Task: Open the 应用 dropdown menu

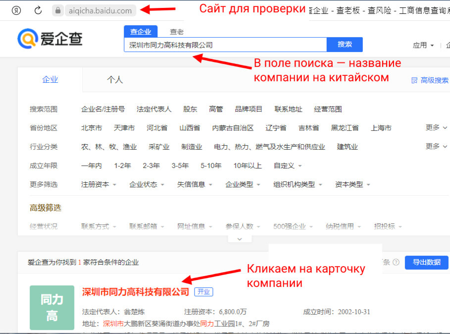Action: point(423,45)
